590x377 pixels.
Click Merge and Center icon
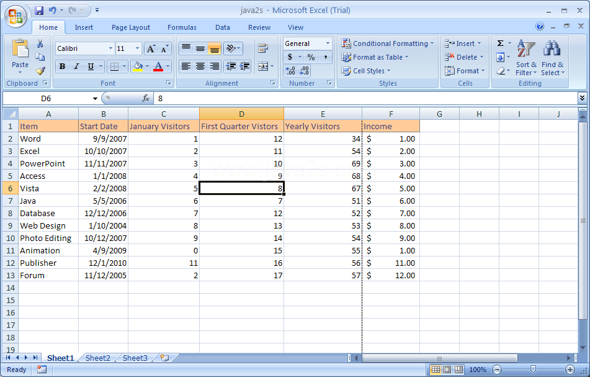263,66
